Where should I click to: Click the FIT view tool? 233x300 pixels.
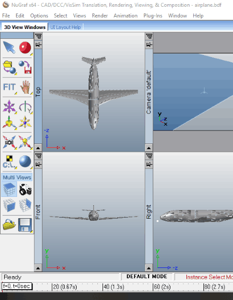point(9,87)
